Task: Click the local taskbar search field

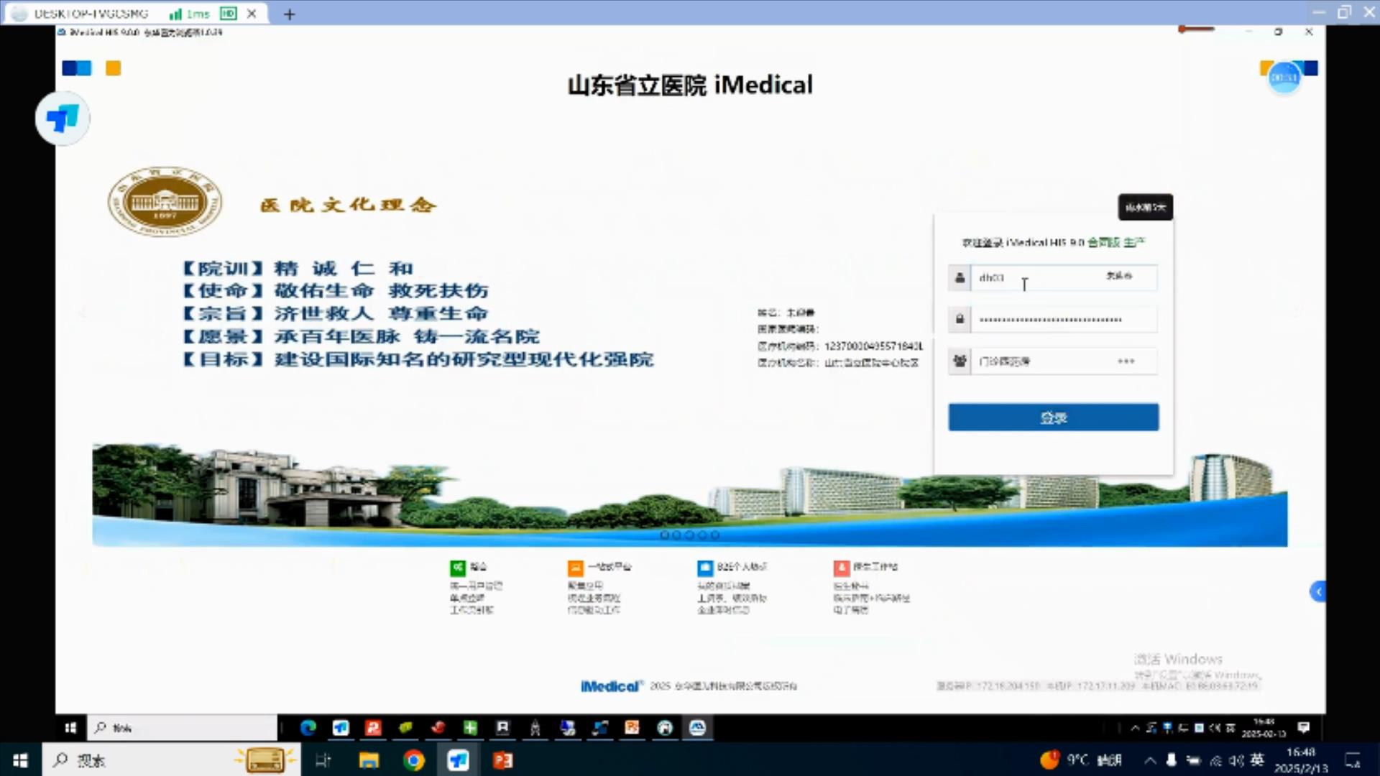Action: 171,760
